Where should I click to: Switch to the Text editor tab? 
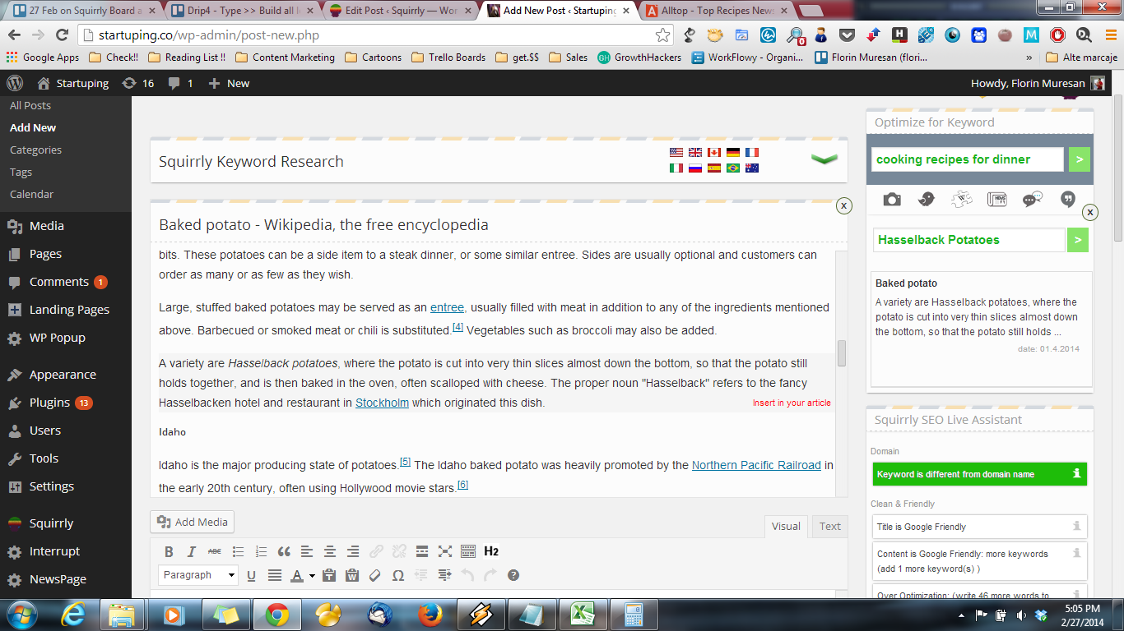point(829,526)
